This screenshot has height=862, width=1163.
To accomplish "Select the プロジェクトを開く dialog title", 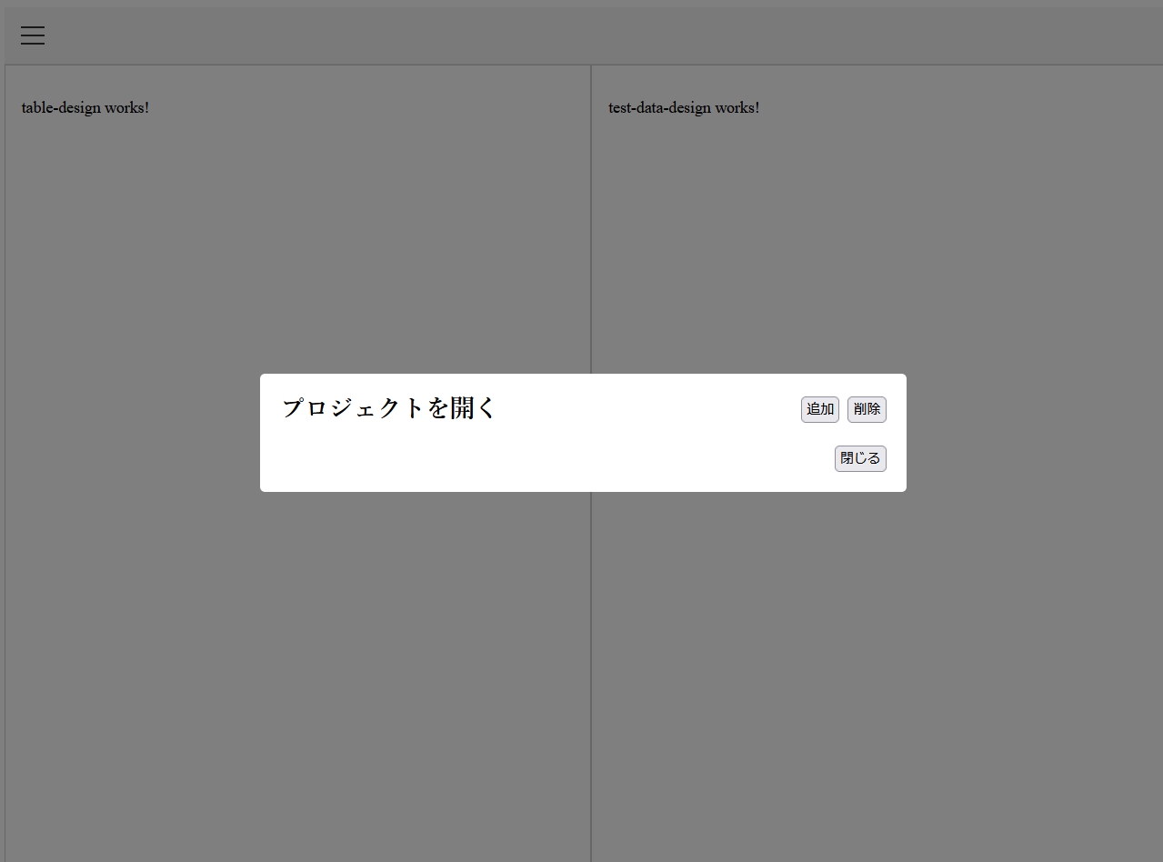I will (x=387, y=408).
